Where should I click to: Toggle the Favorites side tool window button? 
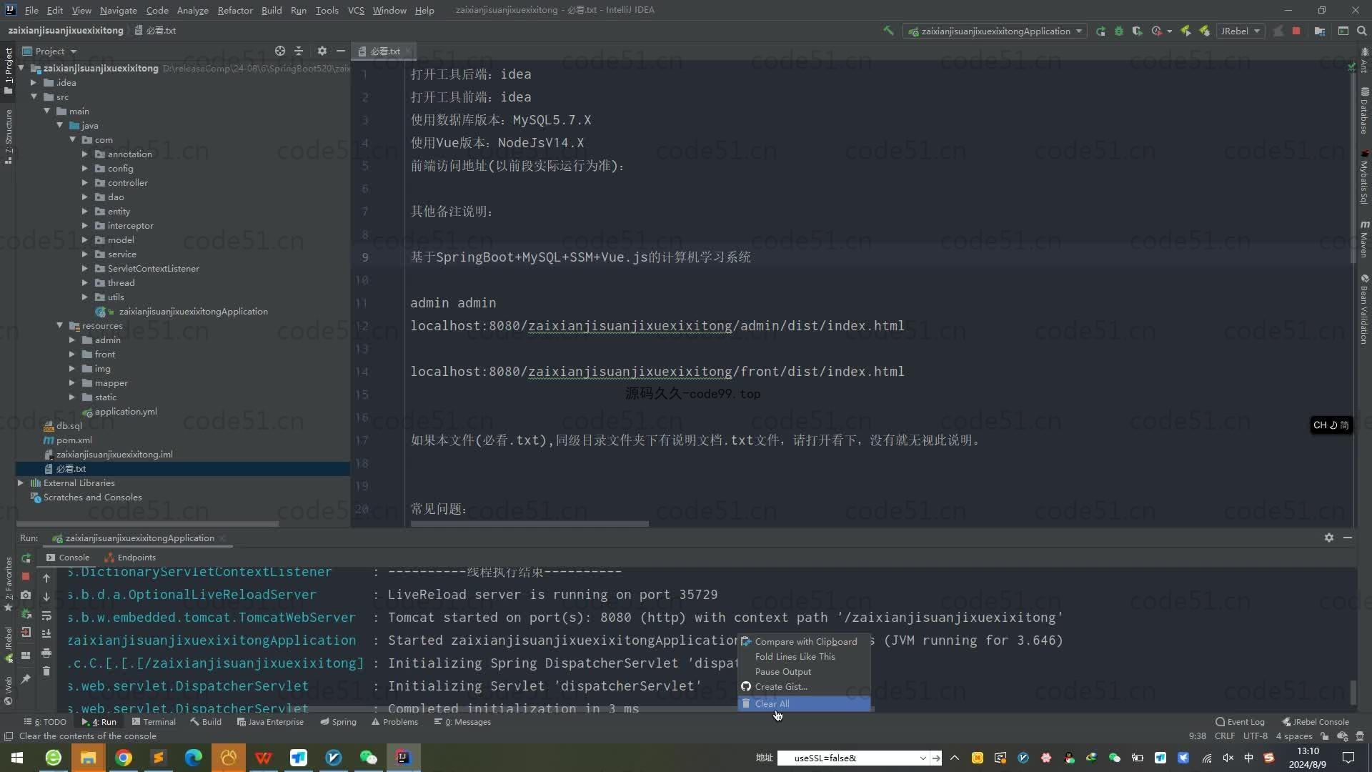[9, 583]
